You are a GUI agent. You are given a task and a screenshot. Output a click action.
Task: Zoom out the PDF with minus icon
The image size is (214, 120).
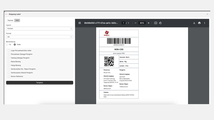[x=135, y=23]
